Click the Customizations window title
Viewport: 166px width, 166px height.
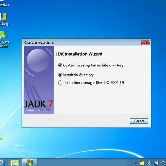click(39, 42)
